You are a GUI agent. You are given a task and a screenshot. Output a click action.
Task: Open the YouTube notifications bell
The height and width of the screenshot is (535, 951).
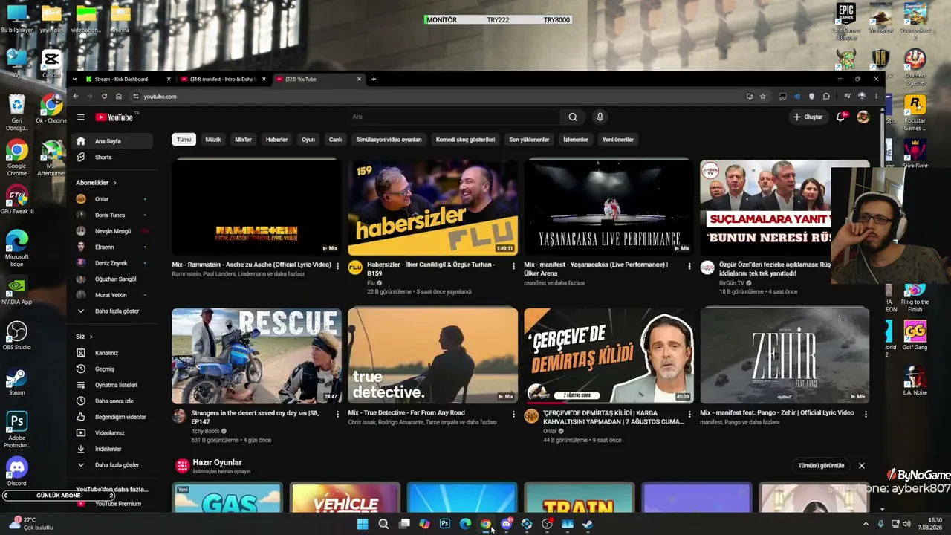tap(841, 117)
